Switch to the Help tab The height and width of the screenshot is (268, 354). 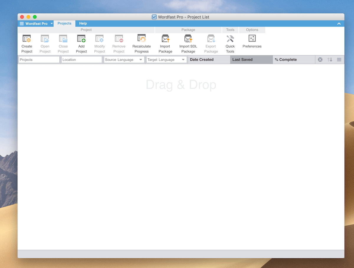click(x=83, y=24)
